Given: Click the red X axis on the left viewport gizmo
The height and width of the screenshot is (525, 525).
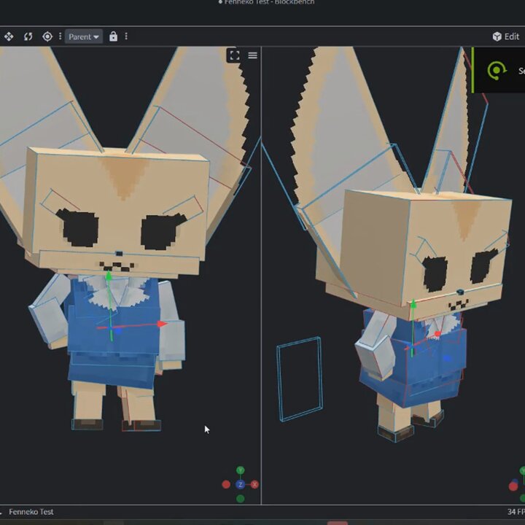Looking at the screenshot, I should click(254, 484).
